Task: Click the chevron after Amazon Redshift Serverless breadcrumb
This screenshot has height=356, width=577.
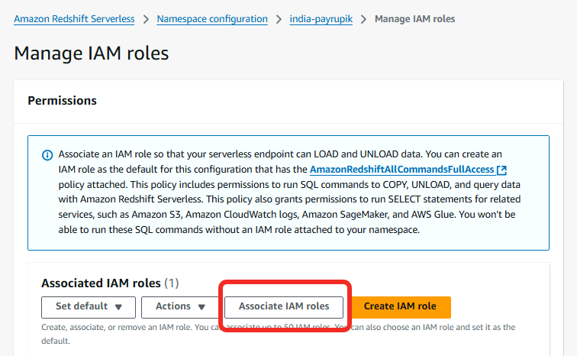Action: click(x=147, y=19)
